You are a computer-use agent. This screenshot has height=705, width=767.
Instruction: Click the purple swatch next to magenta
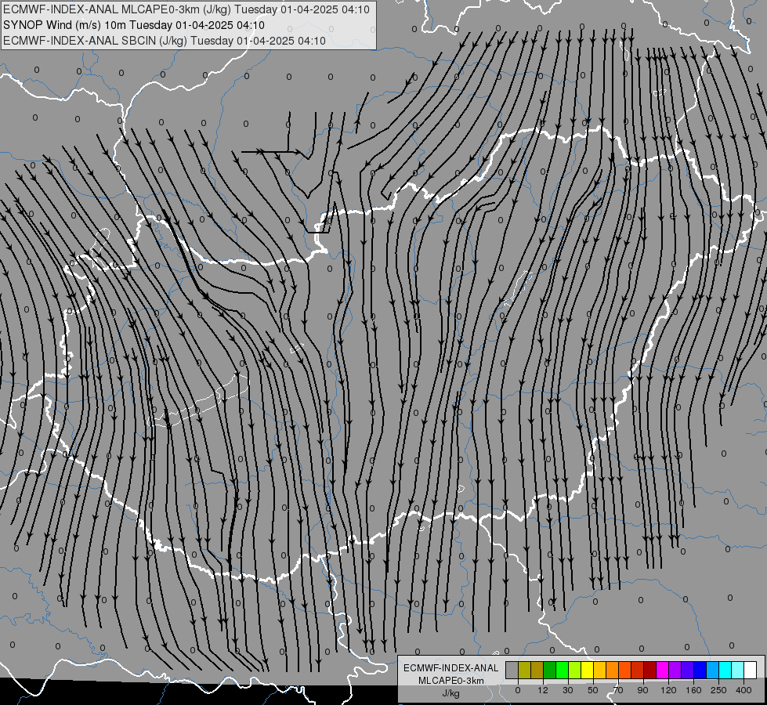point(675,670)
